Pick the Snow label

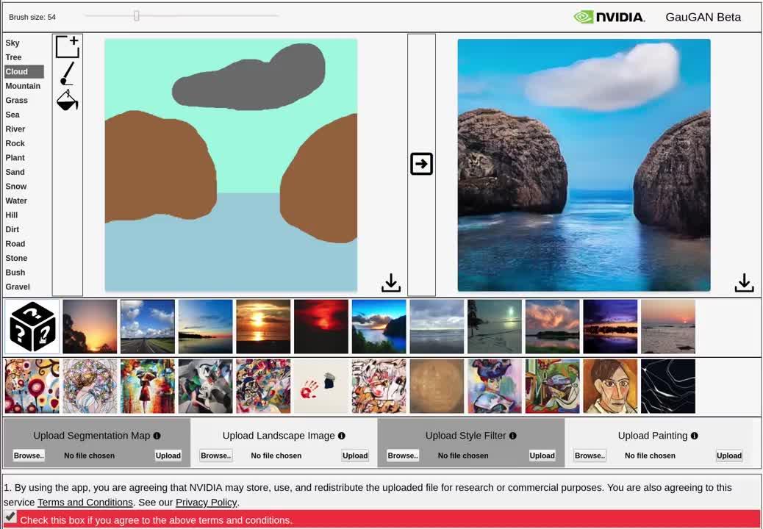tap(15, 187)
